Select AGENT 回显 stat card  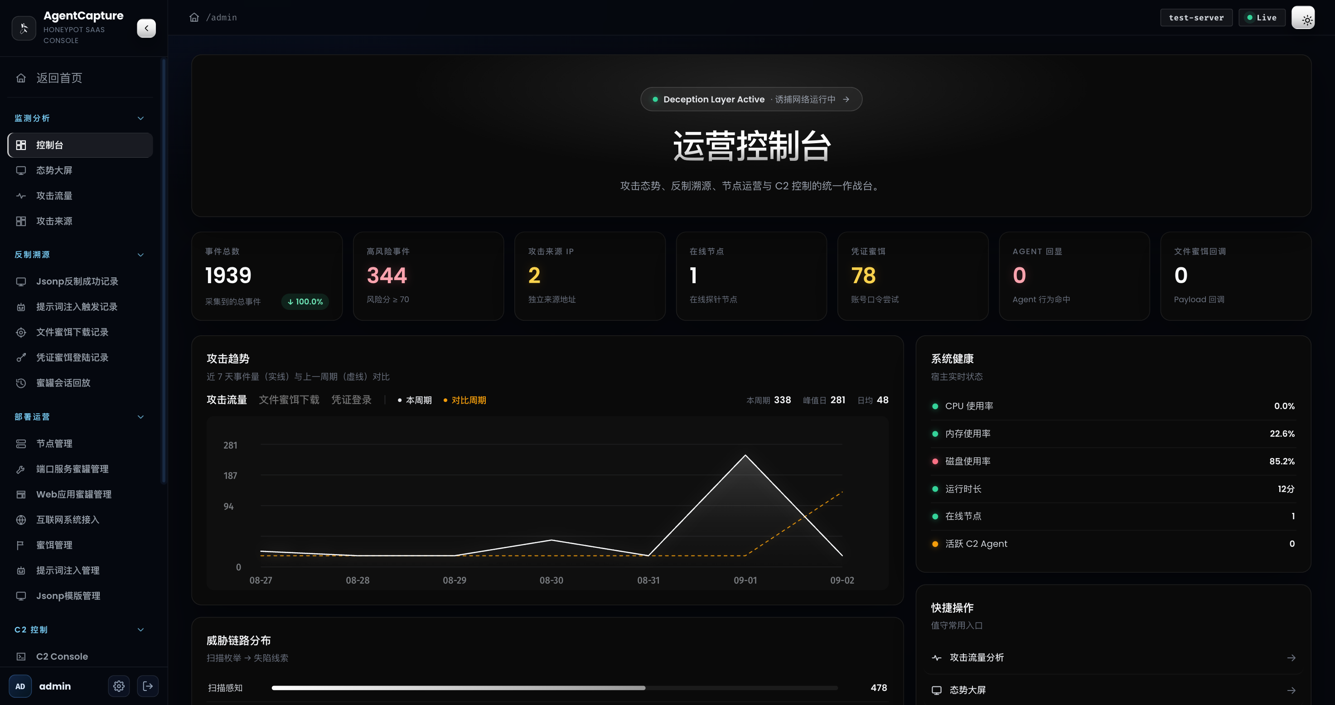(1074, 276)
